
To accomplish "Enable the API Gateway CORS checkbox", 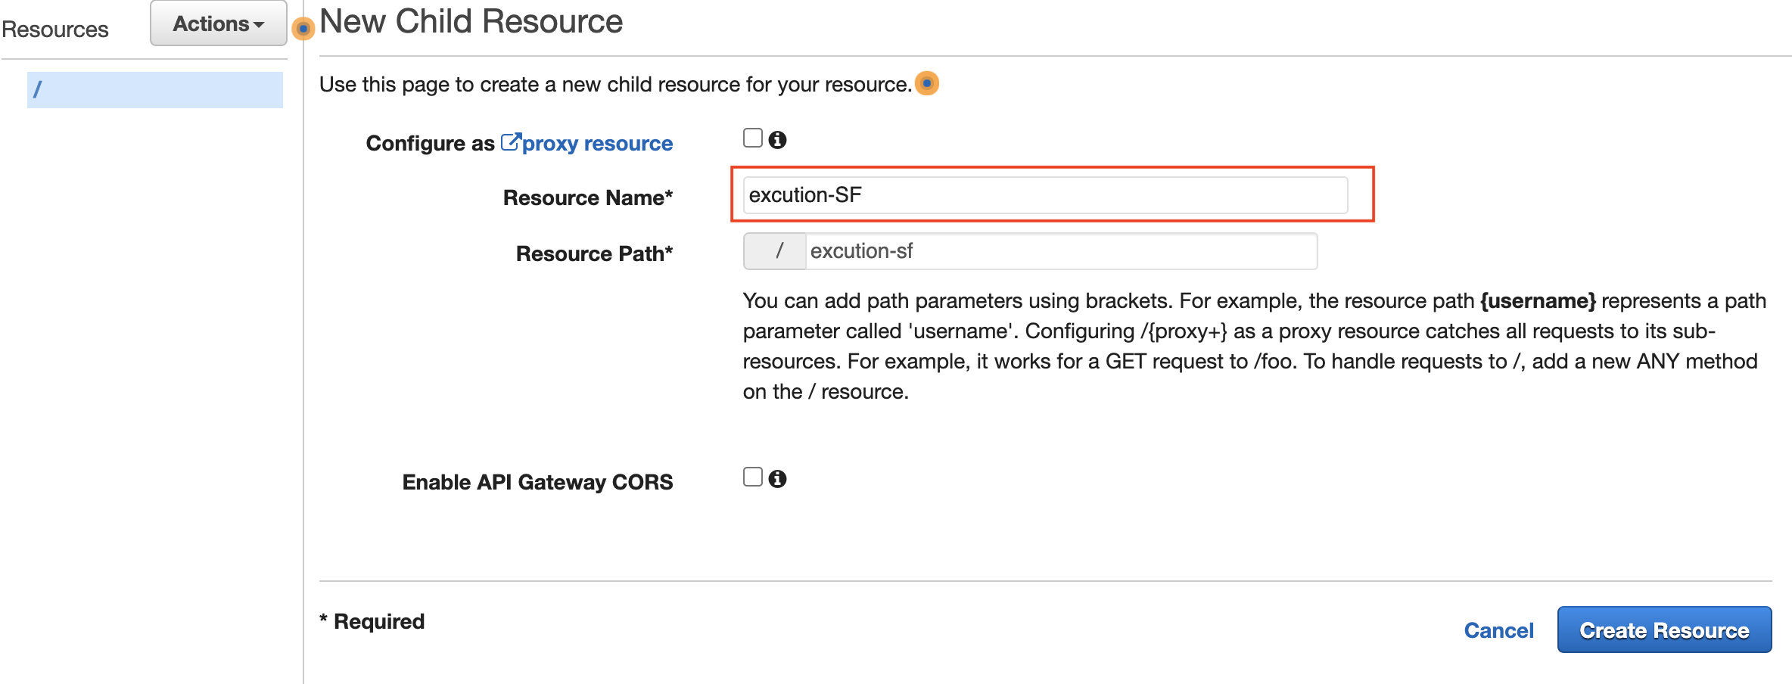I will tap(752, 477).
